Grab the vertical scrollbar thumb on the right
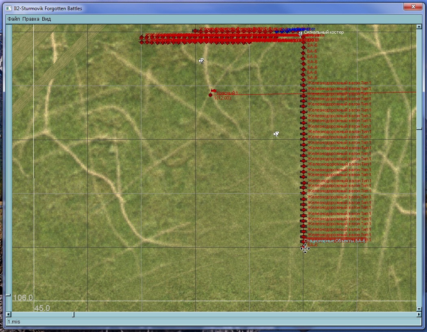Image resolution: width=427 pixels, height=332 pixels. (x=419, y=129)
